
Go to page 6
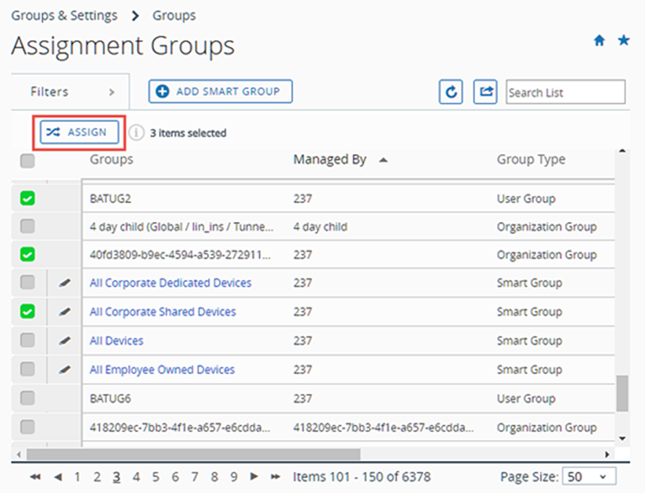(x=175, y=477)
